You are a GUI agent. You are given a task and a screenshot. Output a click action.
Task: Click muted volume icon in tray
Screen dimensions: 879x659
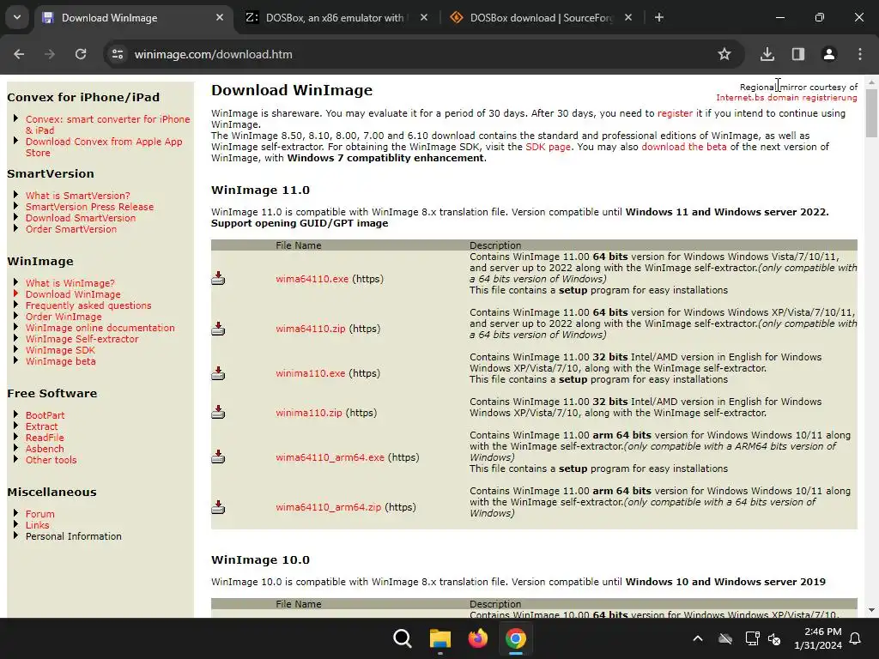coord(774,638)
